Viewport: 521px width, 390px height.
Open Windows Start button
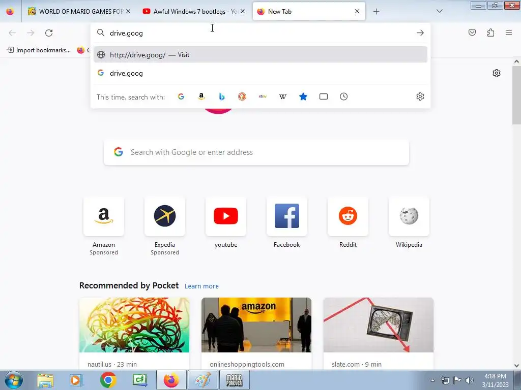coord(13,380)
